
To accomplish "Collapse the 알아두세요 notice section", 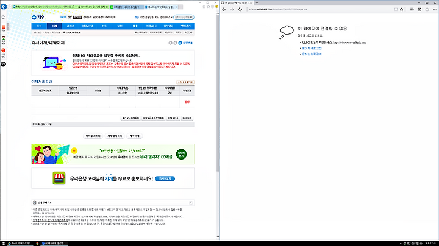I will pyautogui.click(x=191, y=203).
